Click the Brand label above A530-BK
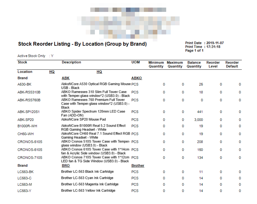Viewport: 257px width, 204px height. pos(23,78)
